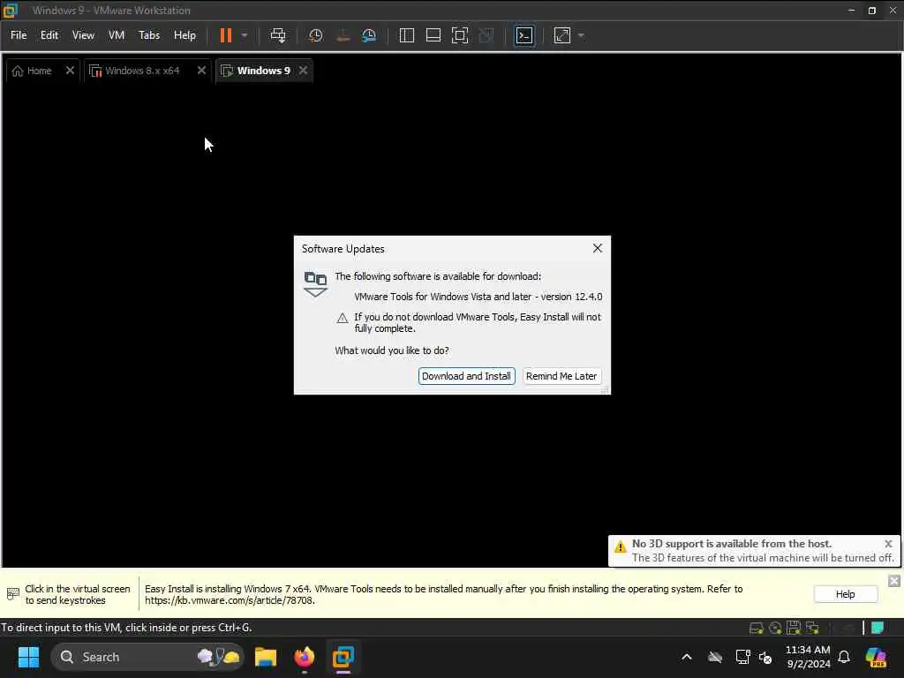Click the floppy drive status icon

click(794, 628)
